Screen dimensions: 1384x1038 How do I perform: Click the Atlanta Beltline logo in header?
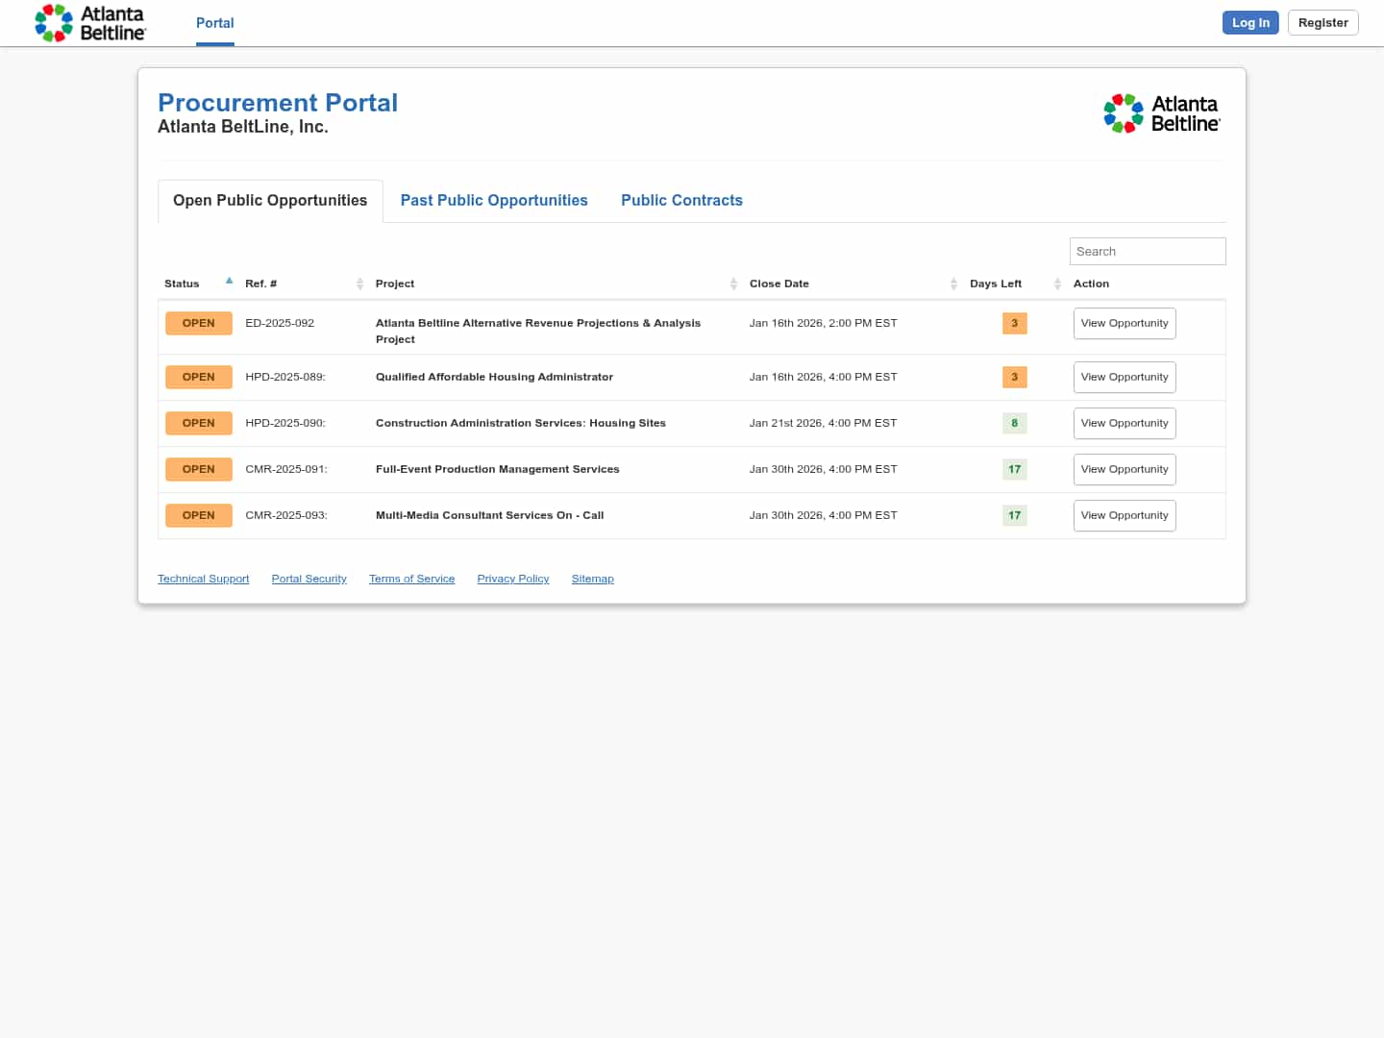pyautogui.click(x=89, y=23)
